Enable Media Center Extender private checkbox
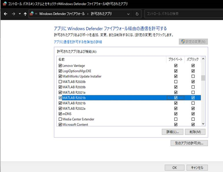This screenshot has width=223, height=172. [176, 119]
